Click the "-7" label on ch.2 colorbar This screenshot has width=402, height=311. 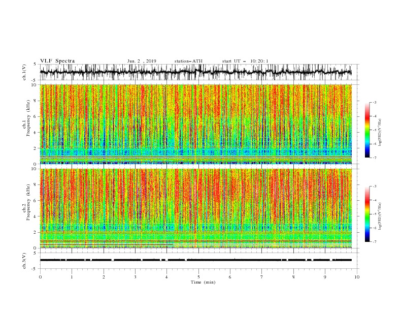point(375,241)
